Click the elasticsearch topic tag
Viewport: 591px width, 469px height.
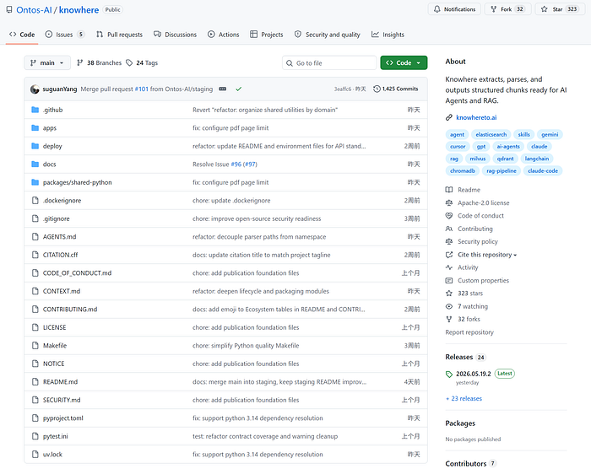(x=491, y=134)
